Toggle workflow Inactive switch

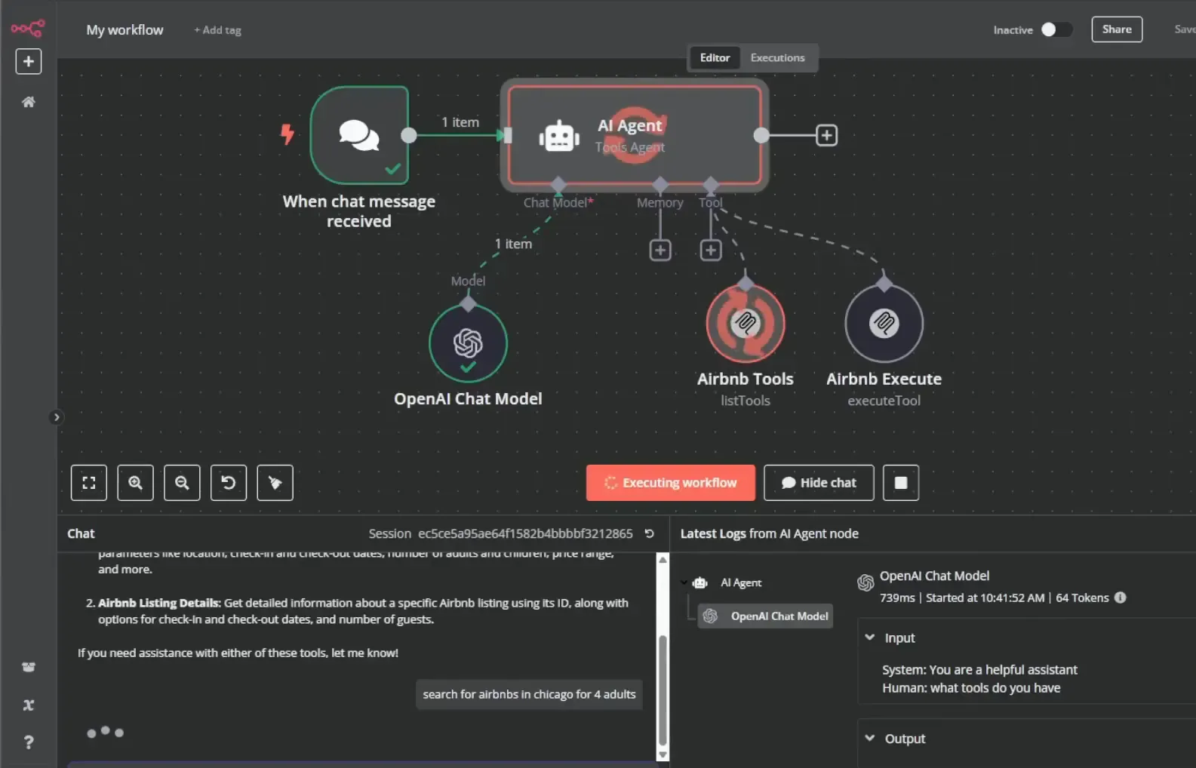point(1056,29)
